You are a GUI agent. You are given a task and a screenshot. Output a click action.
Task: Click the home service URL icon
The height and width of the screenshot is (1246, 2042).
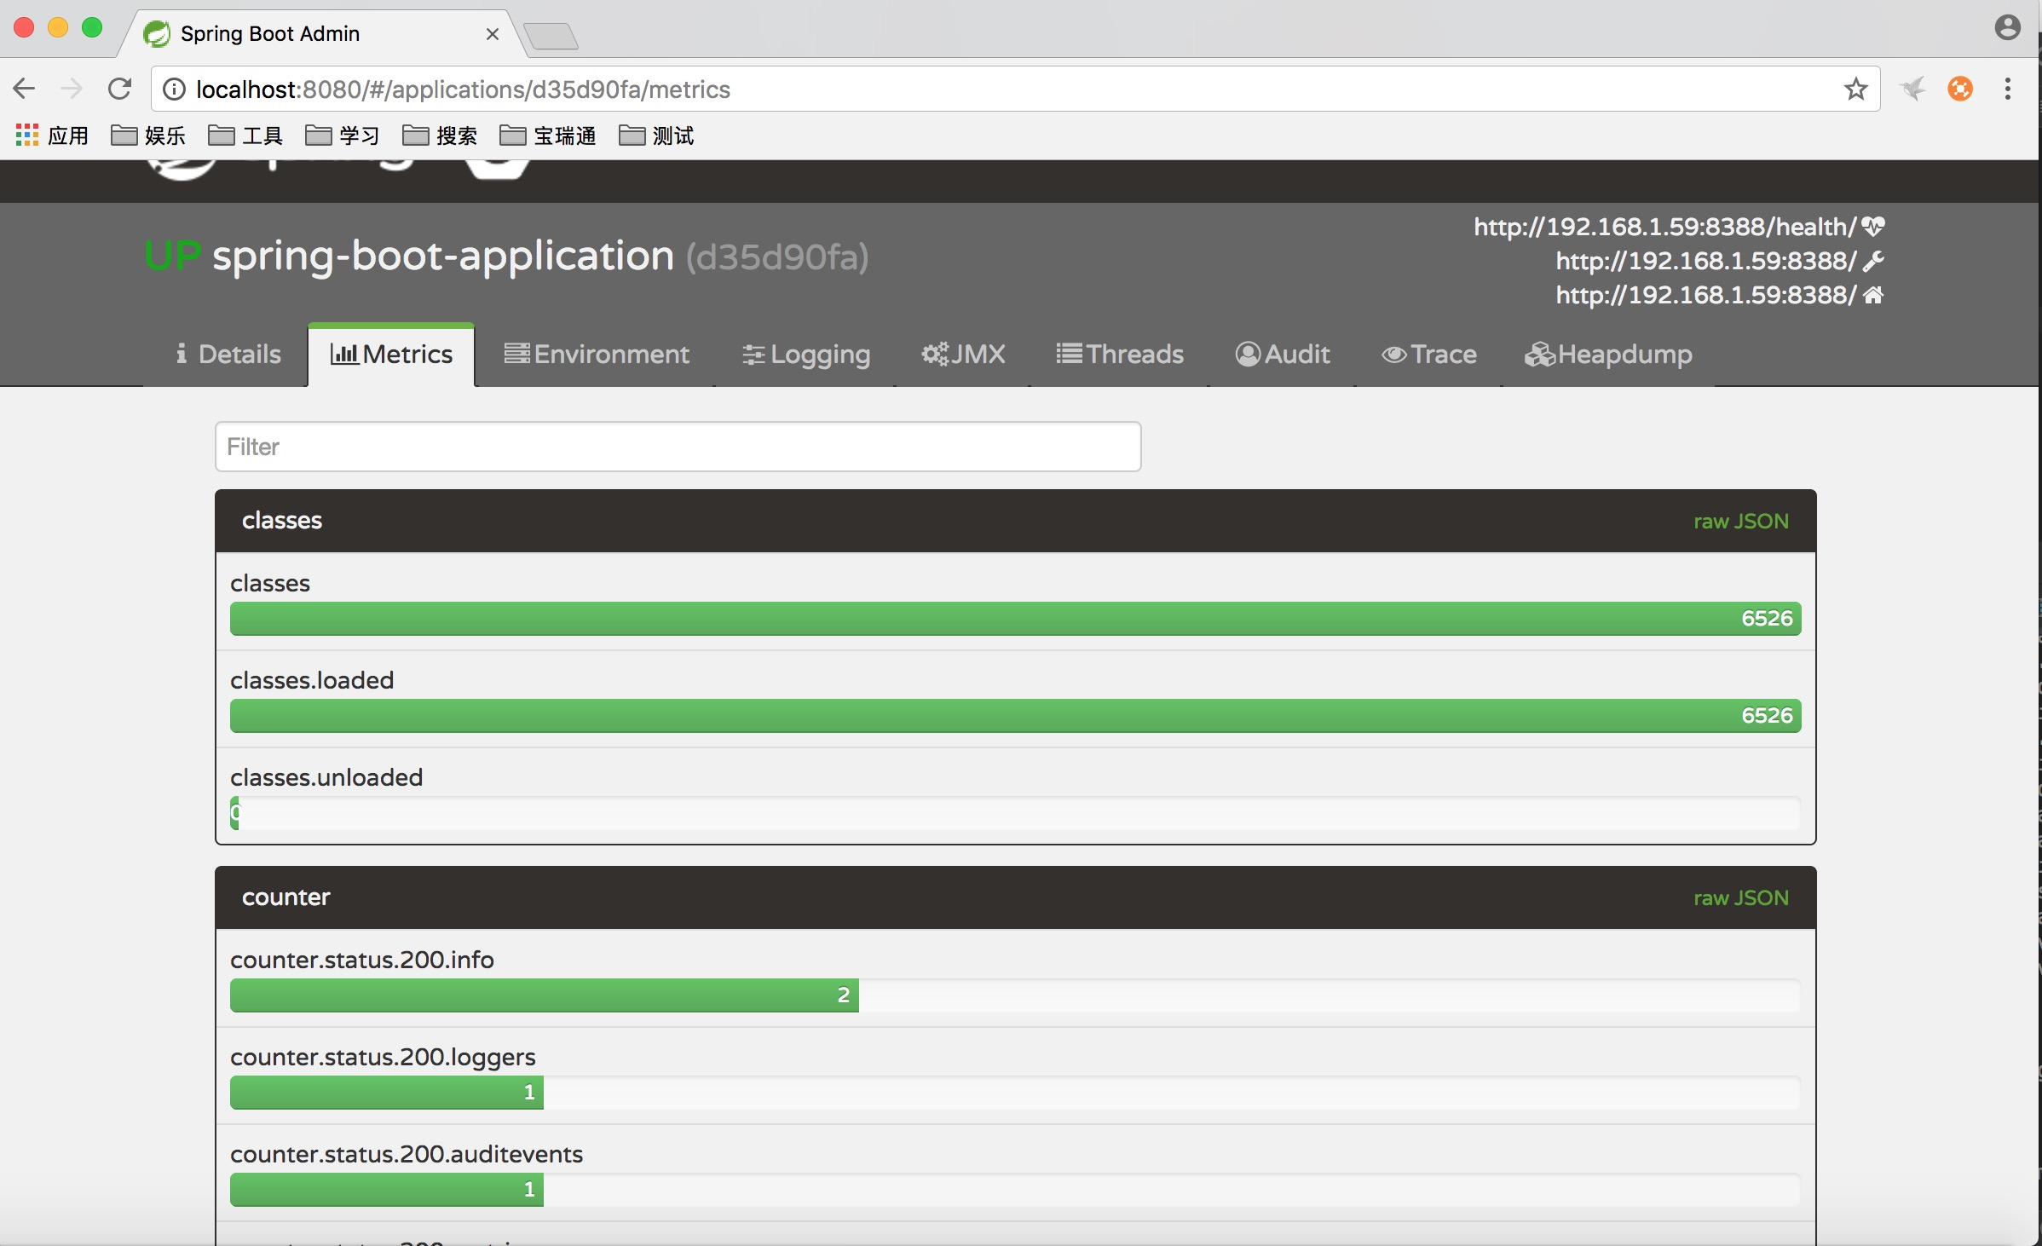(x=1872, y=295)
